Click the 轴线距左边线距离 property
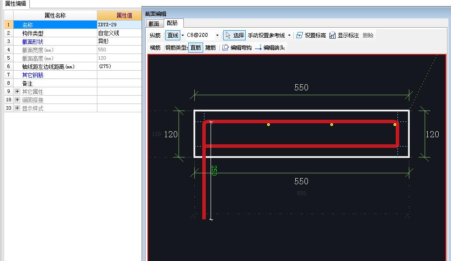Screen dimensions: 451x261 click(x=48, y=66)
